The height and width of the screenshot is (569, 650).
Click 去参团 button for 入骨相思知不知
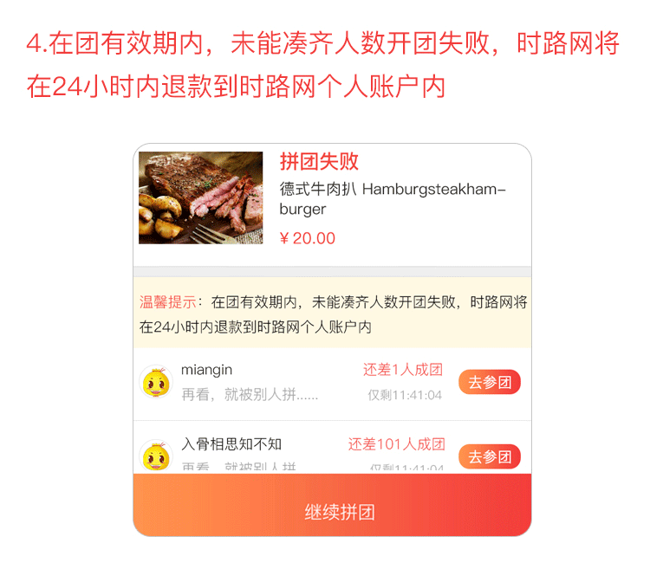490,456
